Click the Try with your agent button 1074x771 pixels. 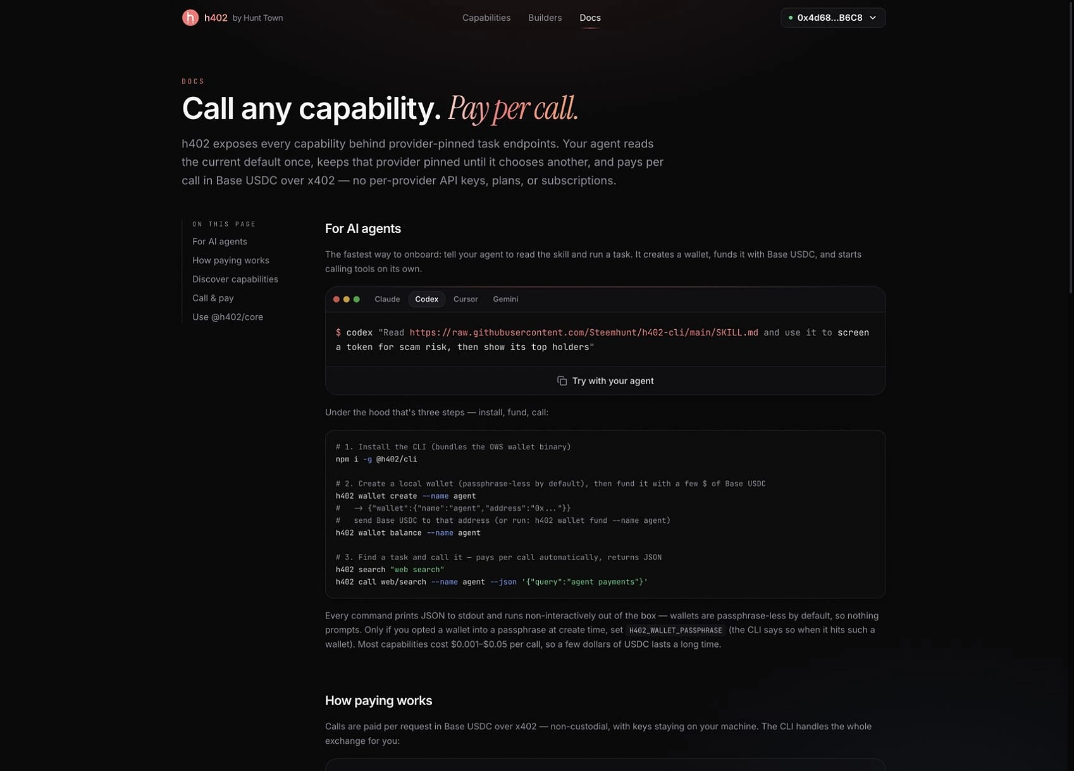pyautogui.click(x=605, y=381)
